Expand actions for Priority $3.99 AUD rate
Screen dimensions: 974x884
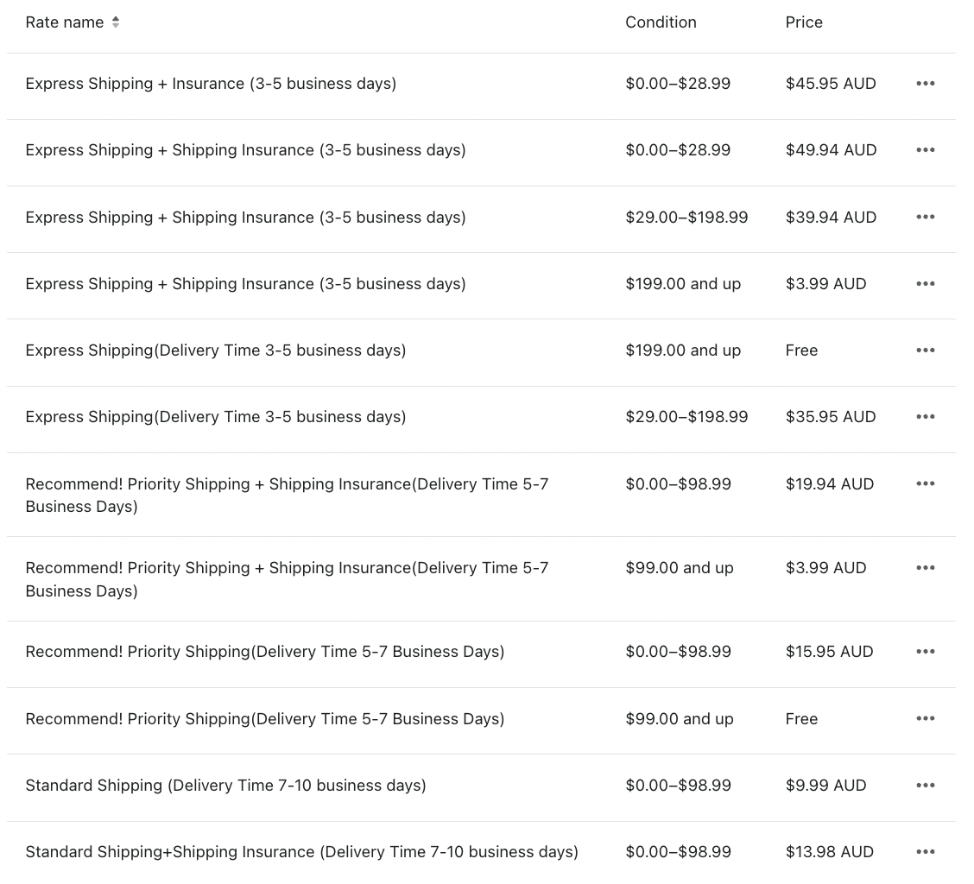click(x=925, y=568)
